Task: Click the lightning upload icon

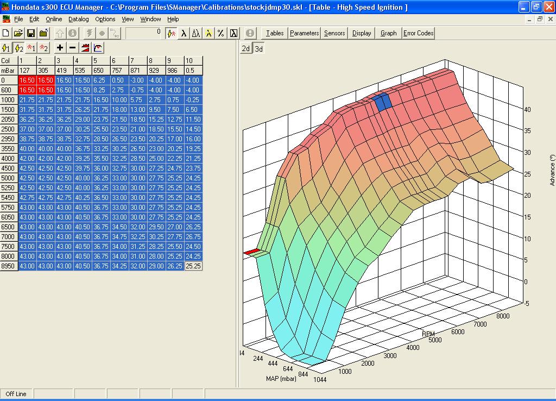Action: pos(91,33)
